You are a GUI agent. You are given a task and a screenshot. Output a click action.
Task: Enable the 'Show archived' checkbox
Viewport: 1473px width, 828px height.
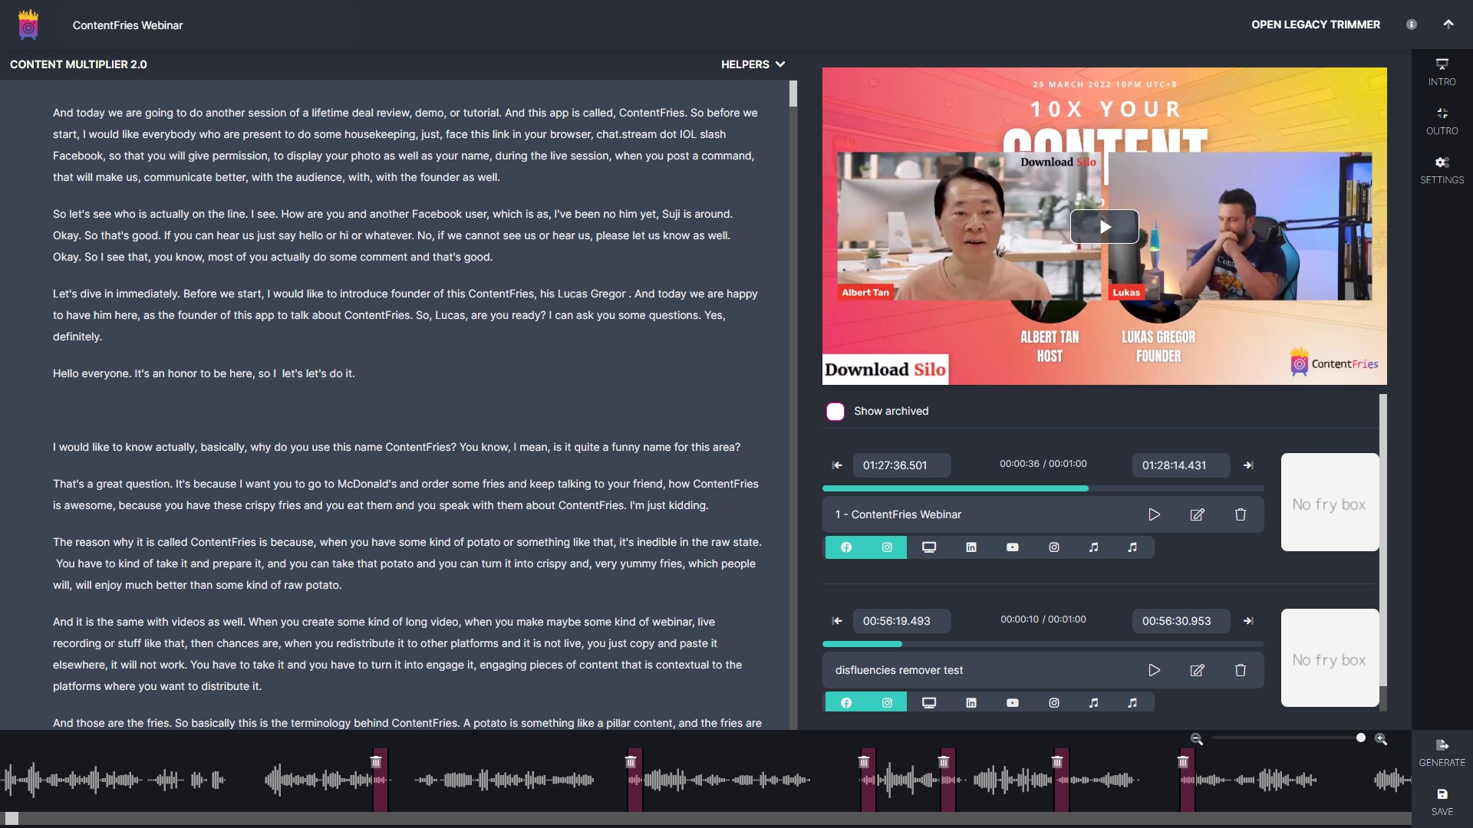(x=835, y=411)
